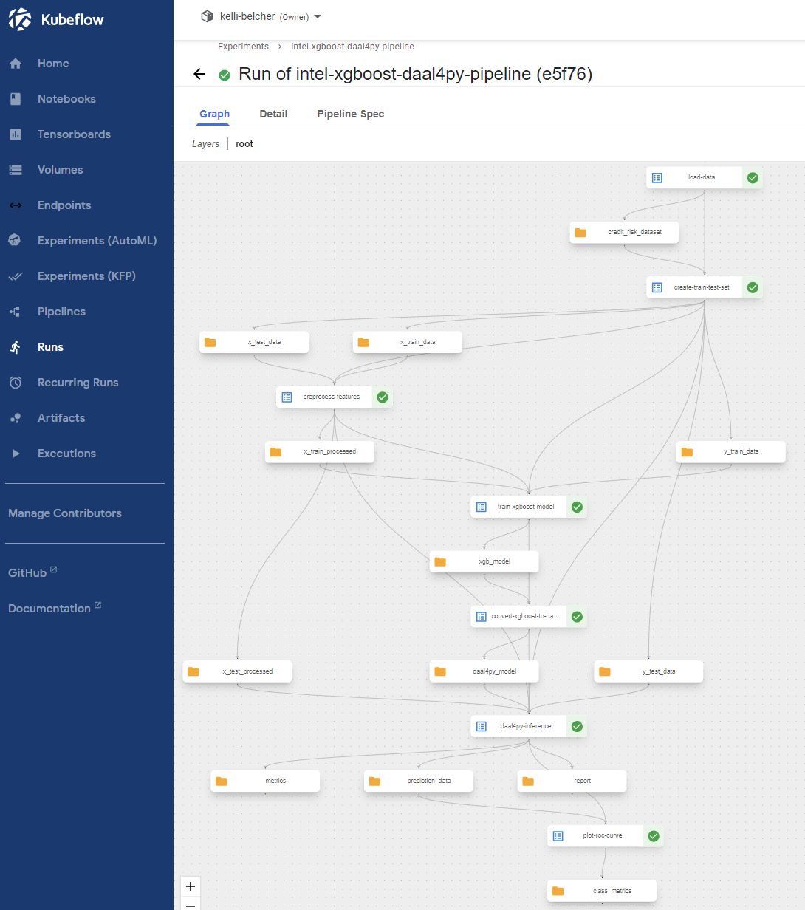Switch to the Detail tab

[x=273, y=114]
